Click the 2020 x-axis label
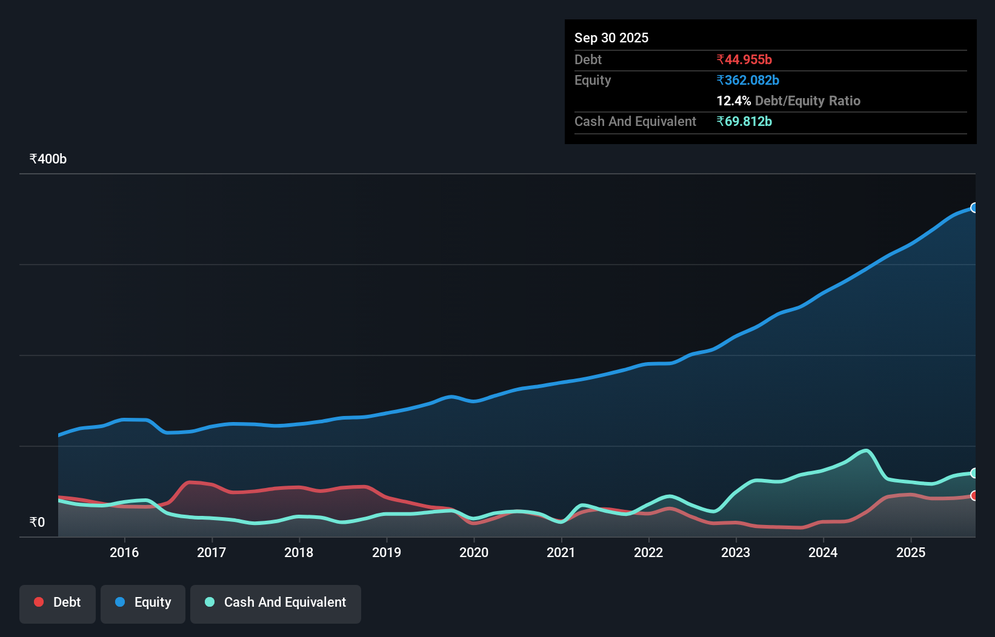995x637 pixels. (474, 552)
